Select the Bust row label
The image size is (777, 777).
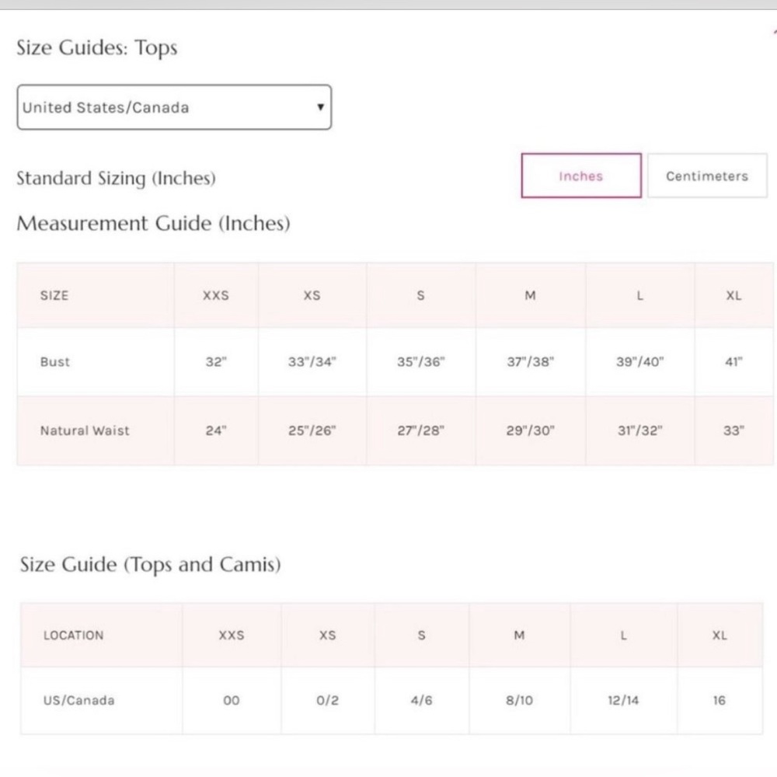pyautogui.click(x=55, y=362)
